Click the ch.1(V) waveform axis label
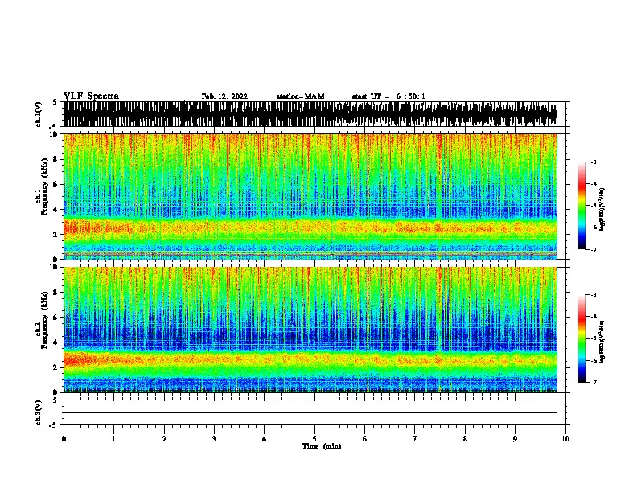Screen dimensions: 637x492 click(x=39, y=114)
